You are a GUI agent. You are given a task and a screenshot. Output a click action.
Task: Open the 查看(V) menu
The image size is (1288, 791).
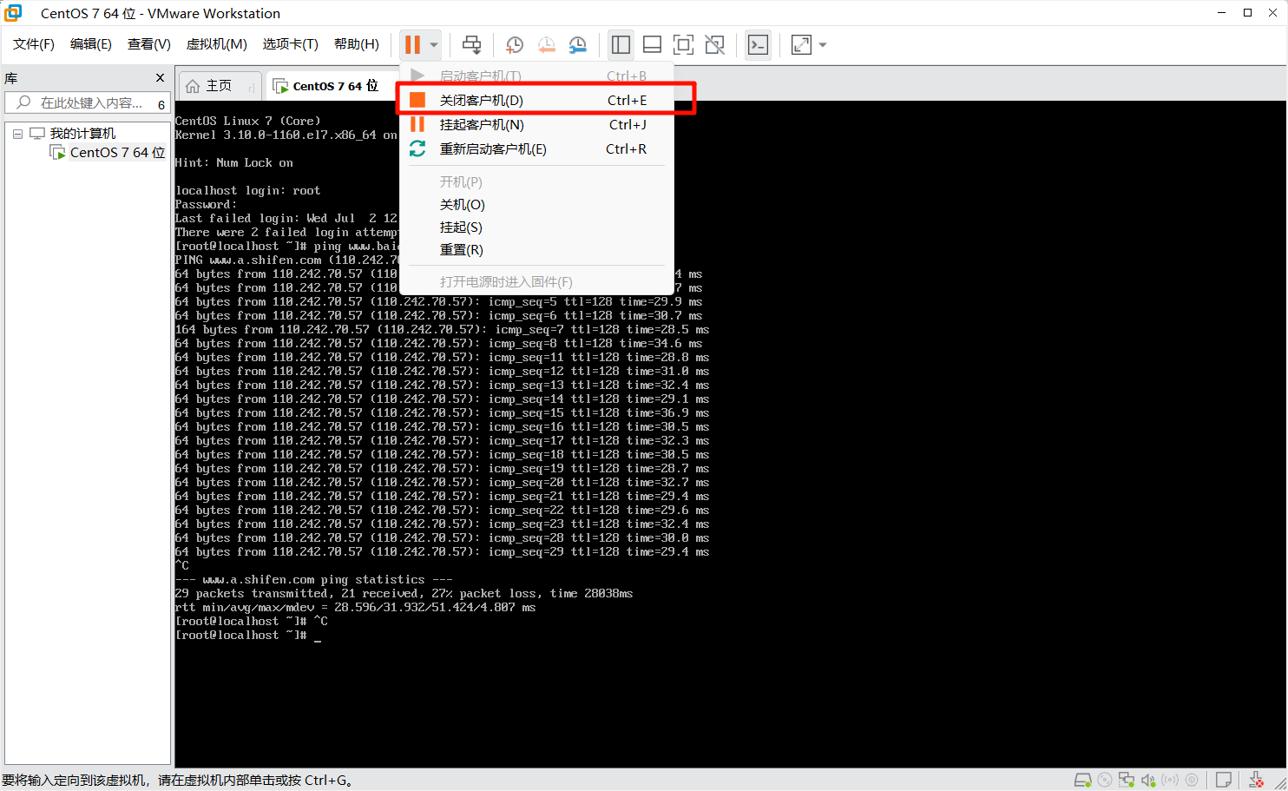[148, 44]
